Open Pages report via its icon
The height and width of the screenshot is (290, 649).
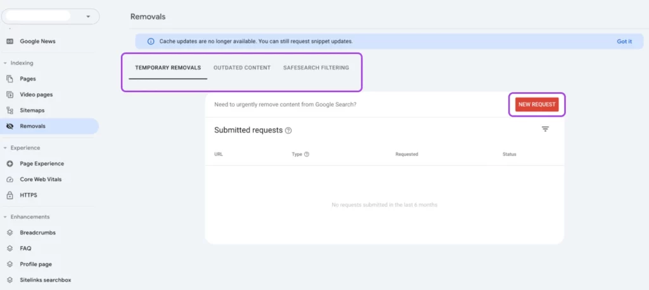point(10,79)
